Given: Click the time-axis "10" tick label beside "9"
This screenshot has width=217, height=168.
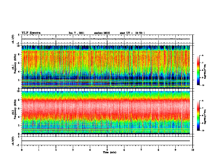Looking at the screenshot, I should tap(193, 150).
